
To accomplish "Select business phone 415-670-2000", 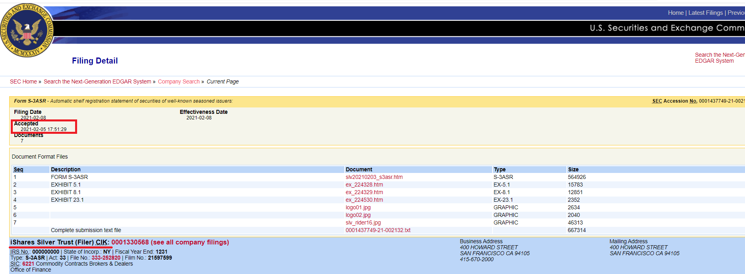I will (x=477, y=259).
